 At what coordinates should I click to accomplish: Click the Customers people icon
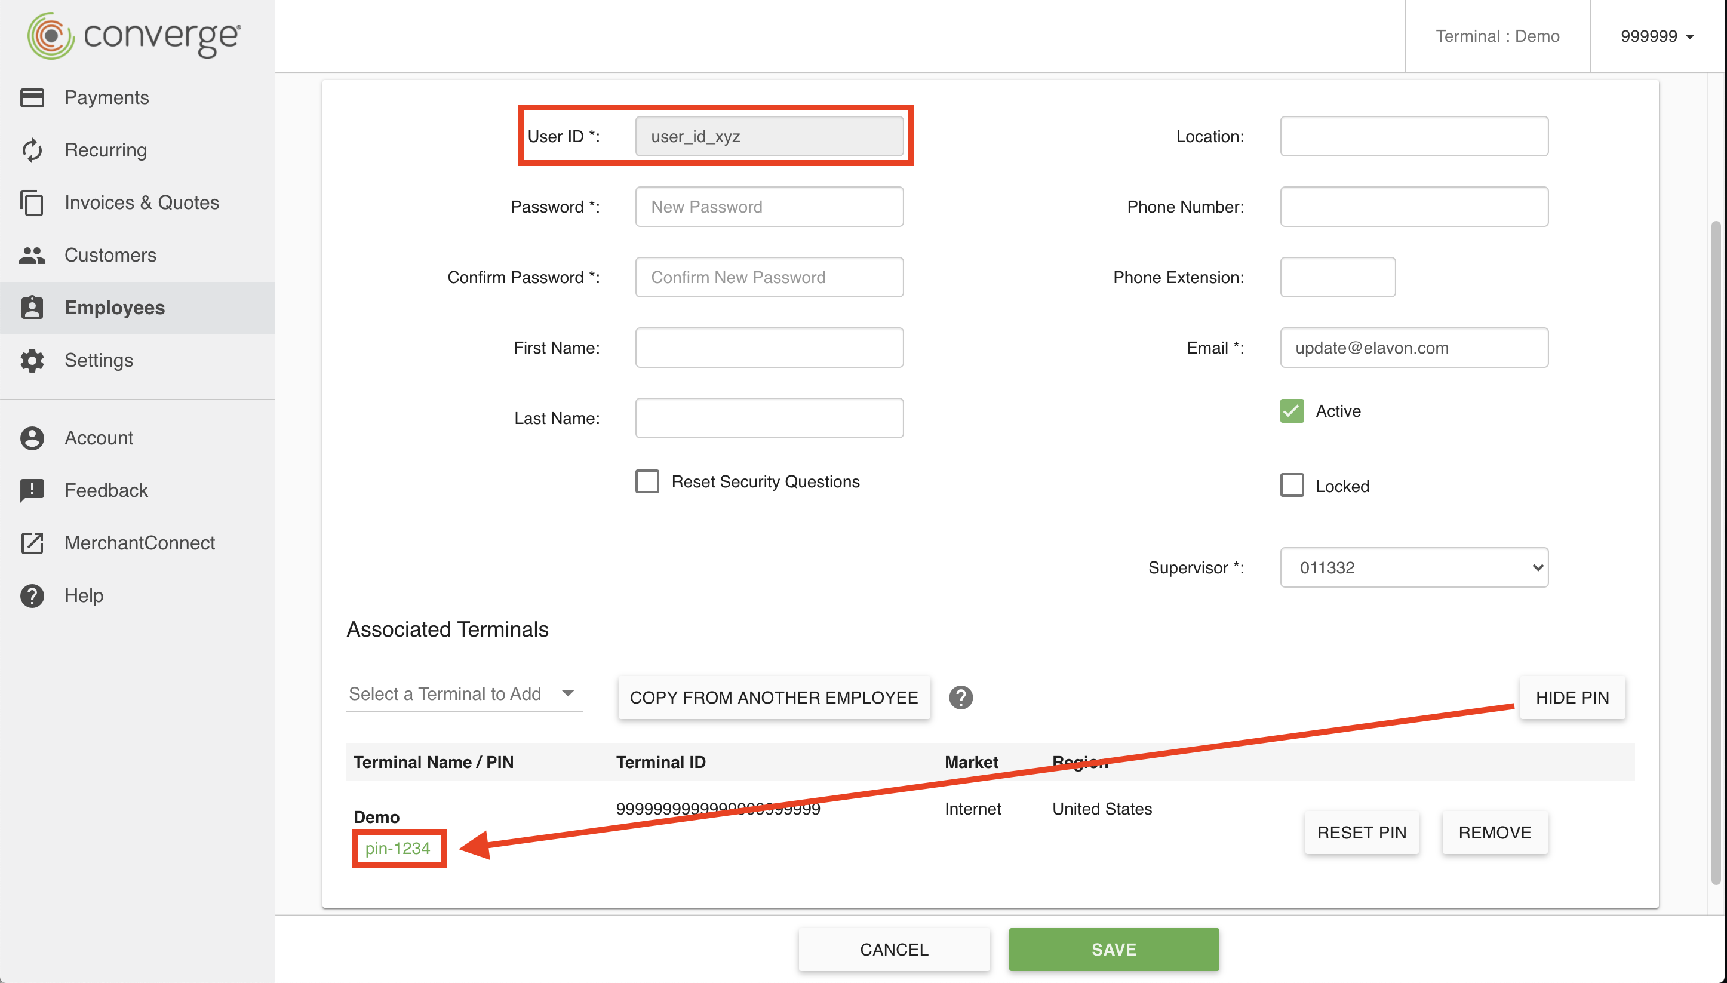tap(32, 255)
